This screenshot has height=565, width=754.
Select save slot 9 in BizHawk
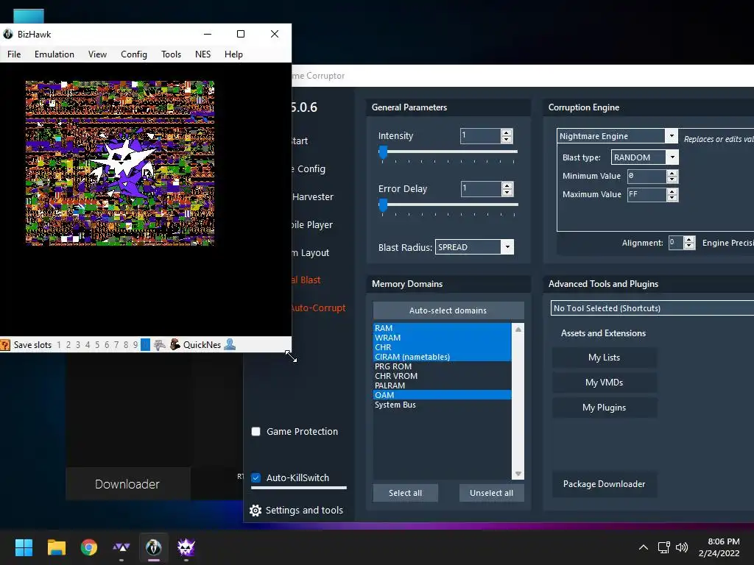pos(135,345)
